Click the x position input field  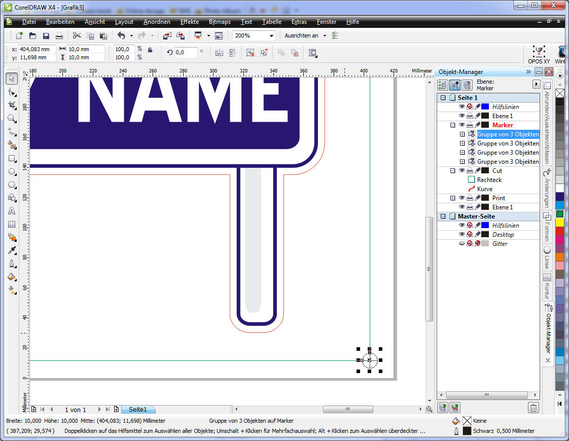[35, 49]
